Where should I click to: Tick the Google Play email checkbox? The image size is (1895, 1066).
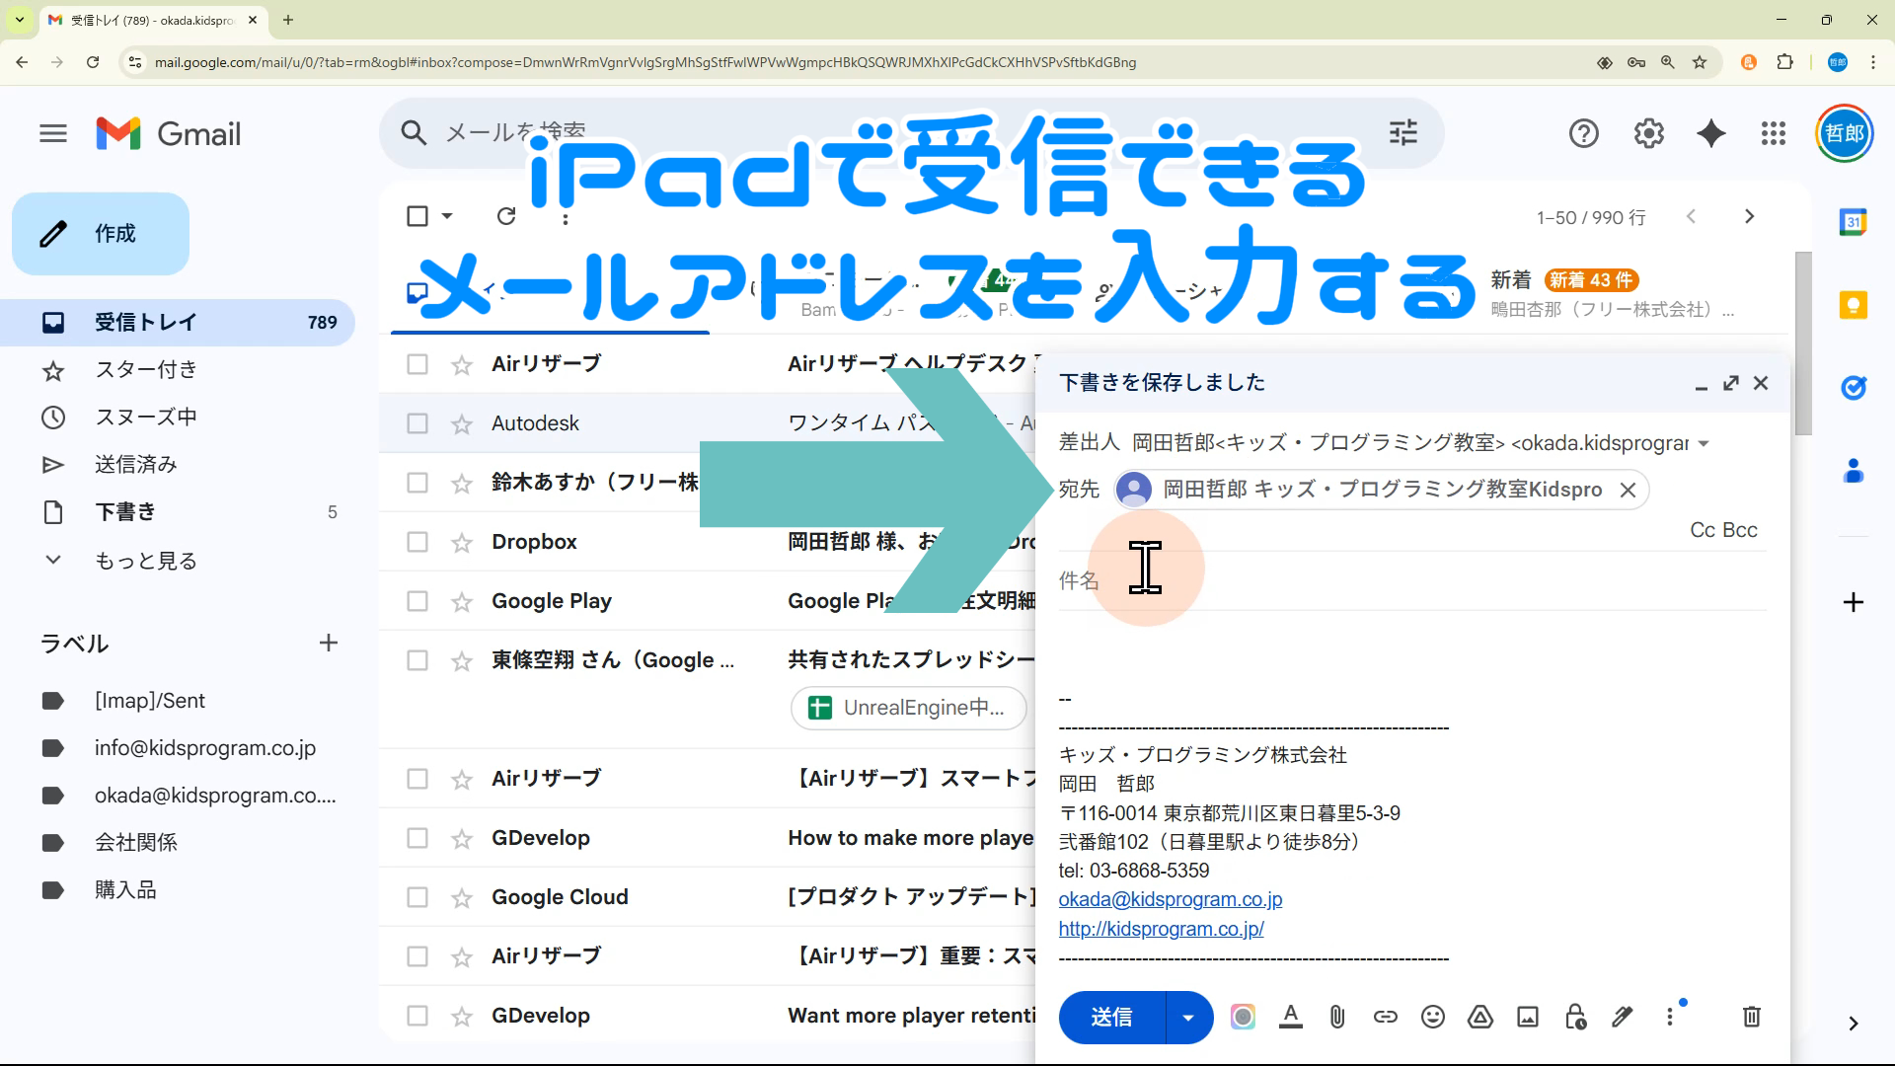coord(417,601)
